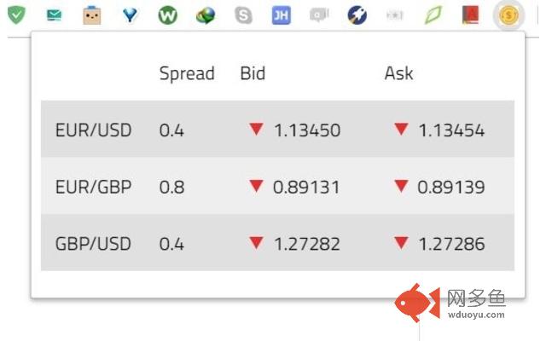
Task: Click the EUR/USD bid price 1.13450
Action: pyautogui.click(x=307, y=130)
